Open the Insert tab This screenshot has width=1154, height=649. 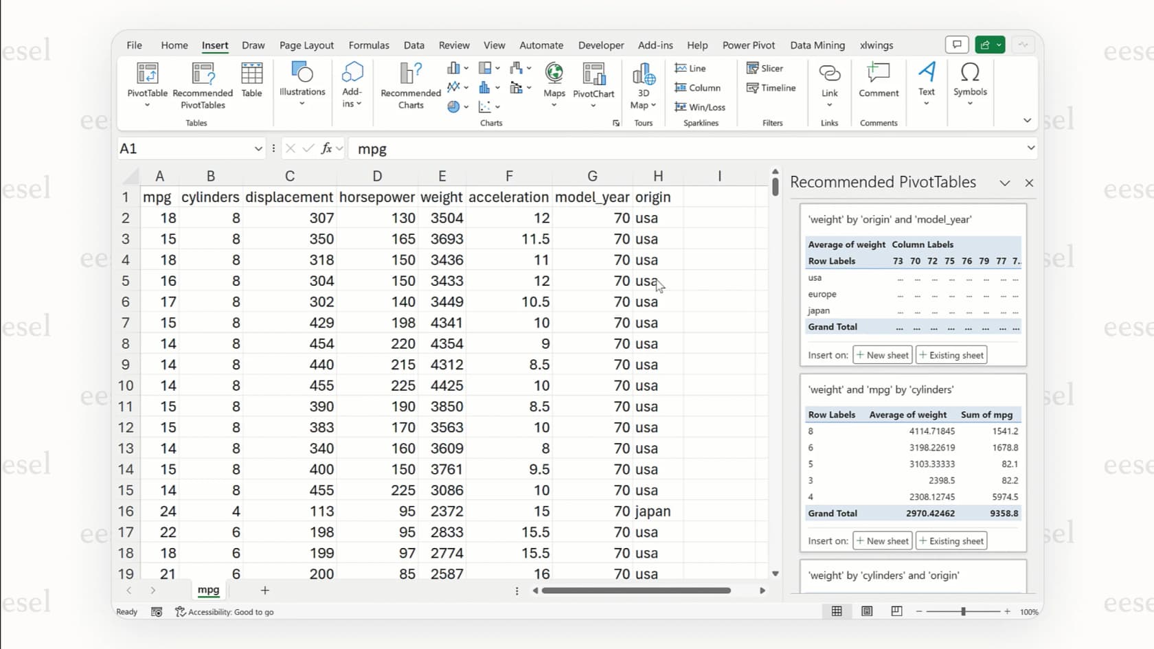click(215, 45)
